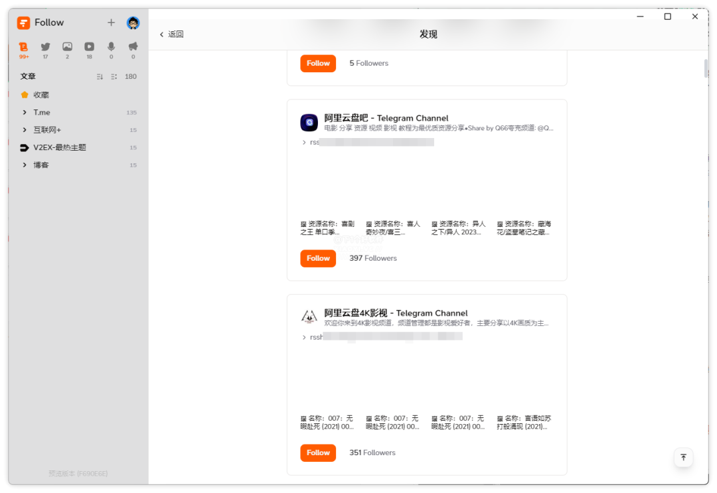Click 351 Followers count
The width and height of the screenshot is (717, 493).
tap(372, 453)
